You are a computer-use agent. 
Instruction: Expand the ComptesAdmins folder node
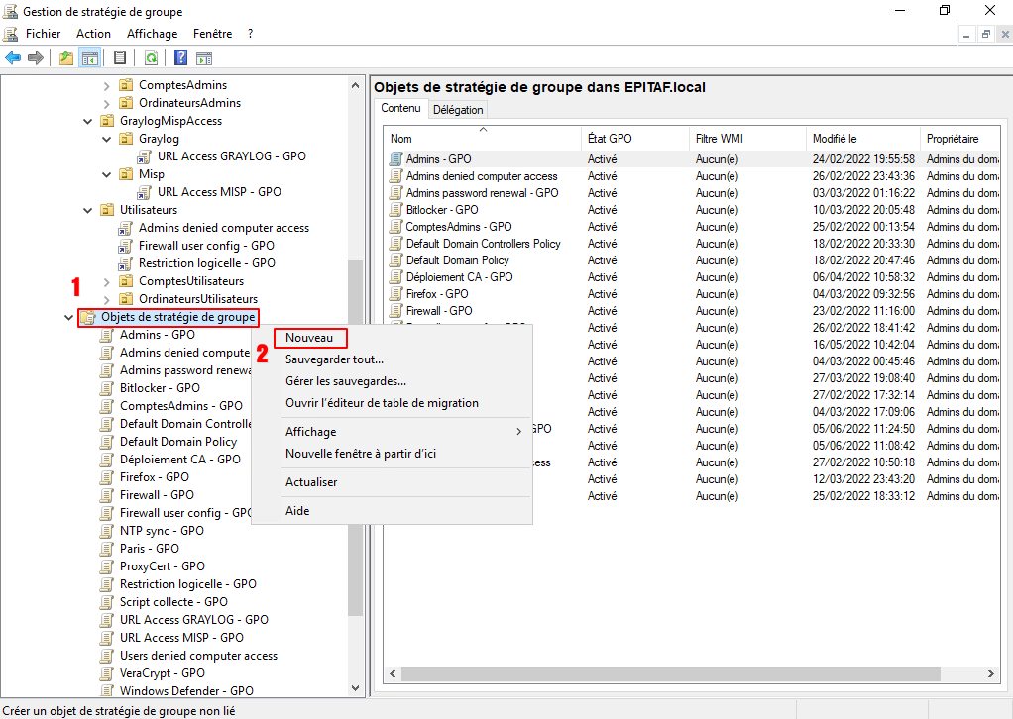(x=107, y=85)
